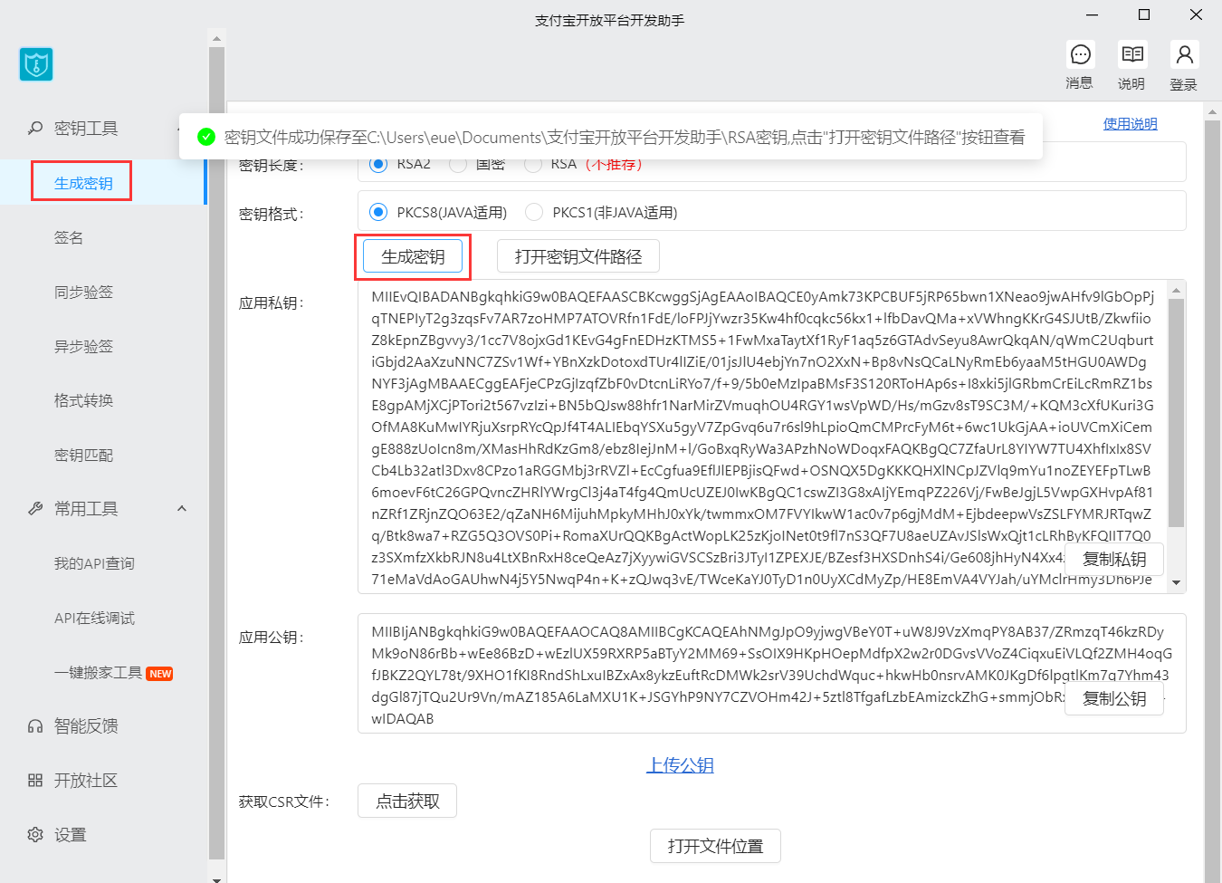
Task: Open the 说明 instructions book icon
Action: point(1131,54)
